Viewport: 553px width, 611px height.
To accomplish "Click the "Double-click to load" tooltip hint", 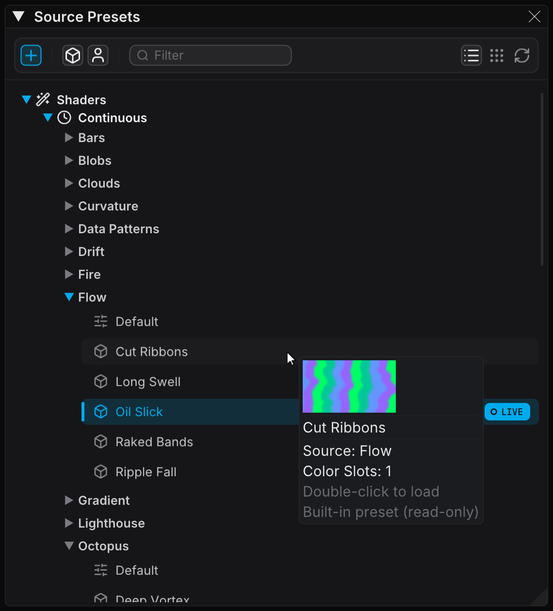I will click(371, 492).
